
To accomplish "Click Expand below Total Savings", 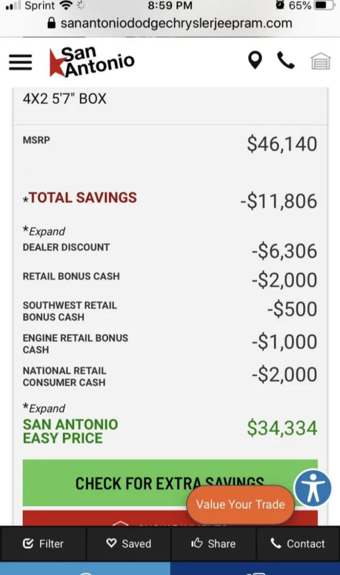I will [x=44, y=231].
